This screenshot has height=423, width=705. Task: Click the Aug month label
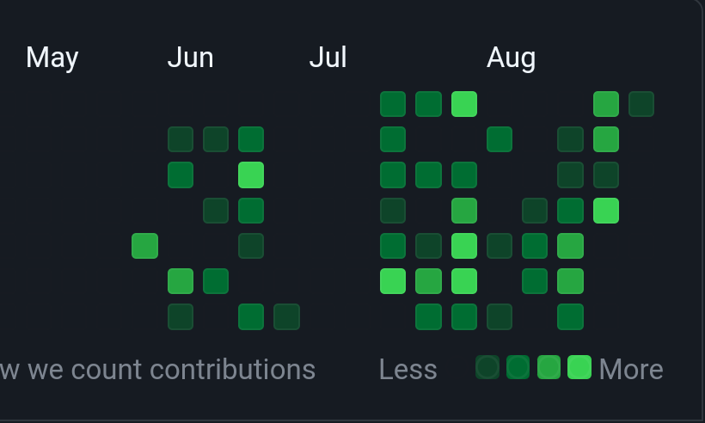click(x=512, y=58)
